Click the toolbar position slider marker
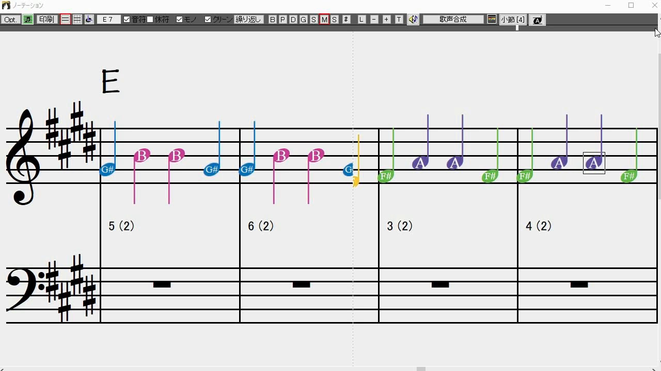This screenshot has height=371, width=661. [x=517, y=28]
